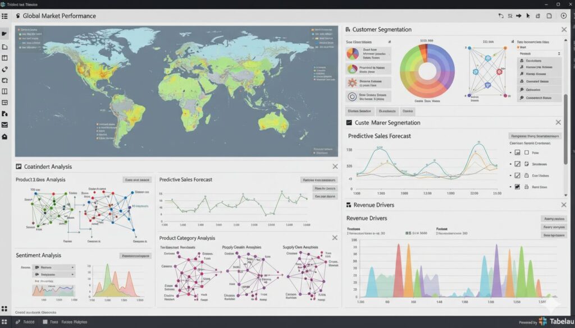Click the hamburger list icon at top-left
Screen dimensions: 575x328
point(4,16)
